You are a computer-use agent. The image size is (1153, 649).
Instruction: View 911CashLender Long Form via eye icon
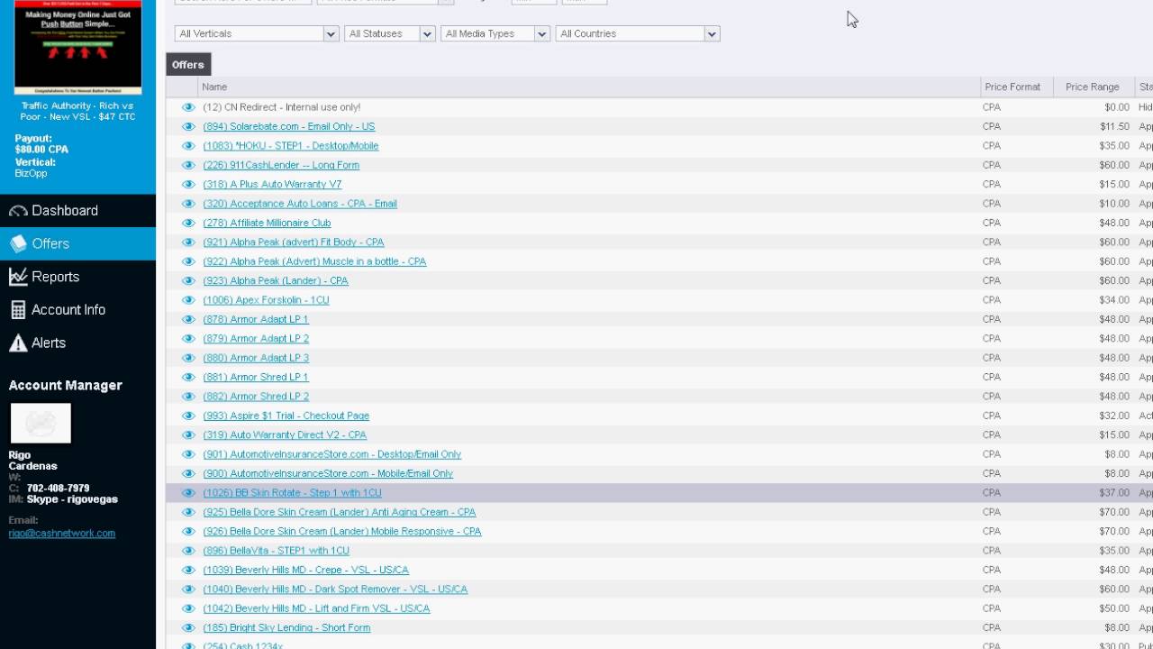pos(188,165)
